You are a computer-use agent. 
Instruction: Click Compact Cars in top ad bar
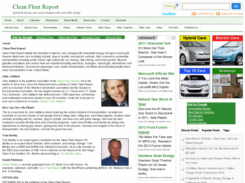(x=91, y=37)
